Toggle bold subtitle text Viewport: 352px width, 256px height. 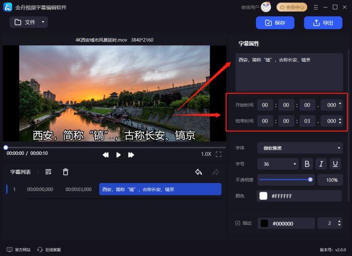(x=307, y=164)
